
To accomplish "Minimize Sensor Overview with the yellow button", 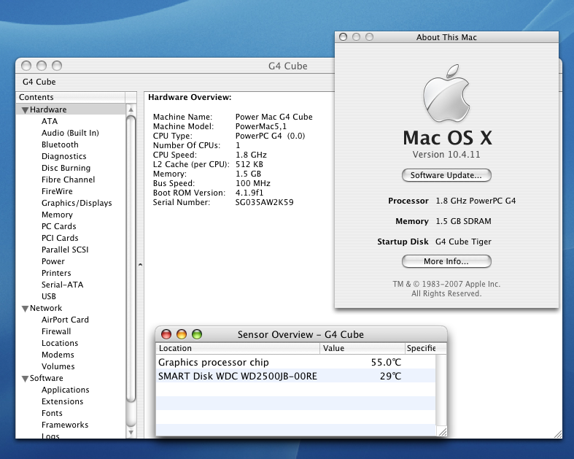I will coord(182,334).
